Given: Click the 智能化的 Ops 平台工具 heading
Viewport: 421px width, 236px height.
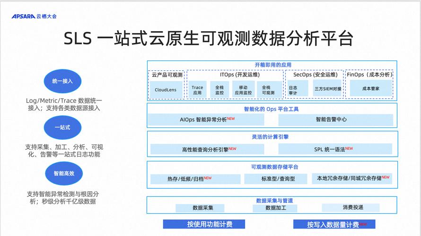Looking at the screenshot, I should click(x=271, y=109).
